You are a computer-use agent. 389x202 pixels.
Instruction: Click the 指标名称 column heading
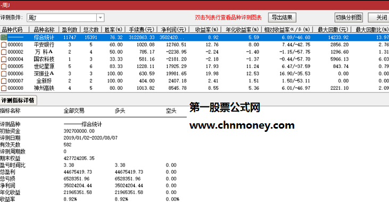coord(10,111)
